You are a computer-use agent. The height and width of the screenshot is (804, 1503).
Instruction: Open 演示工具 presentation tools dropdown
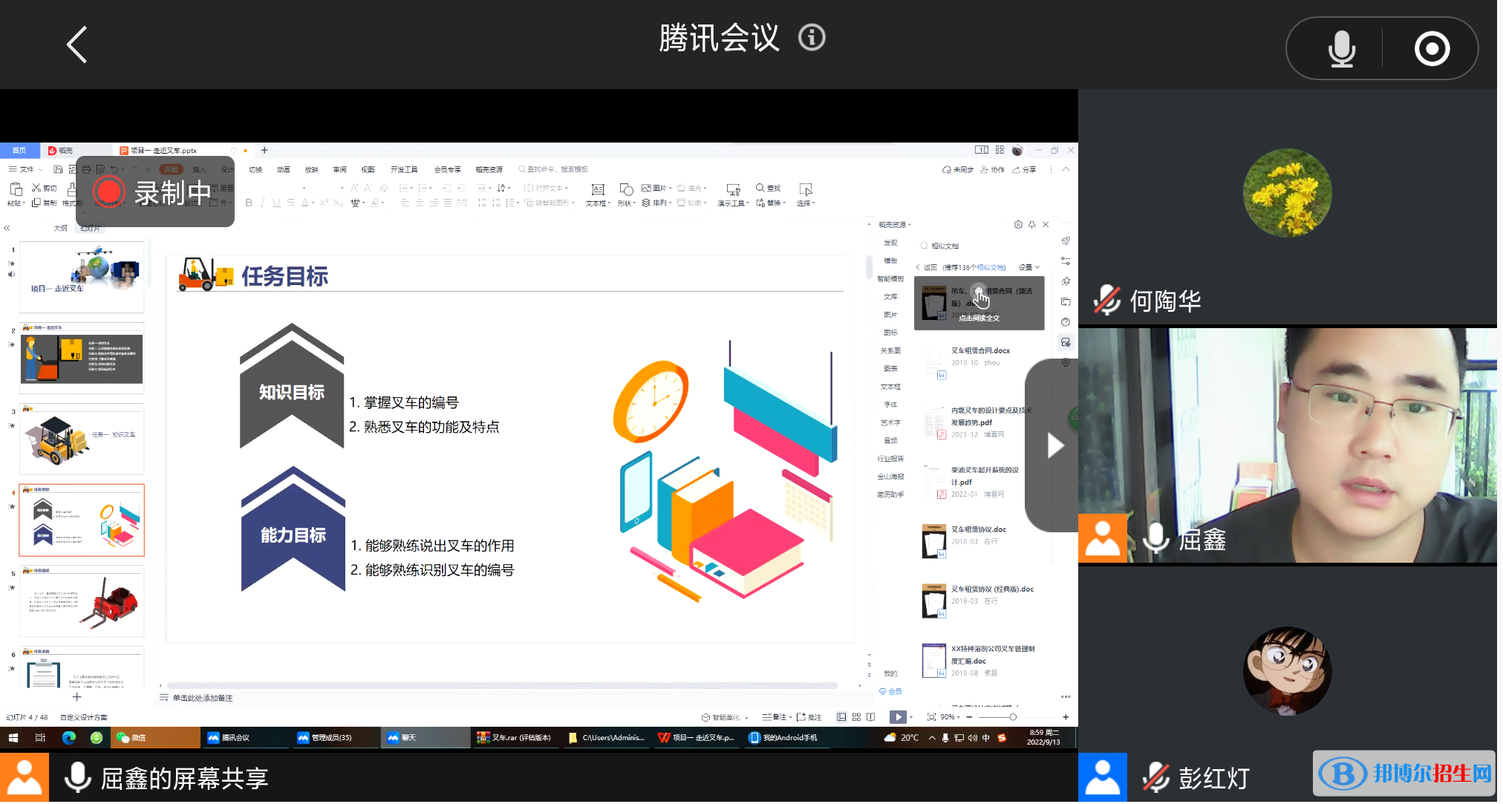point(733,195)
